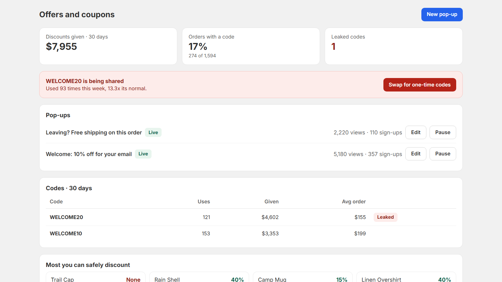Click the 153 uses value
The height and width of the screenshot is (282, 502).
pyautogui.click(x=206, y=233)
